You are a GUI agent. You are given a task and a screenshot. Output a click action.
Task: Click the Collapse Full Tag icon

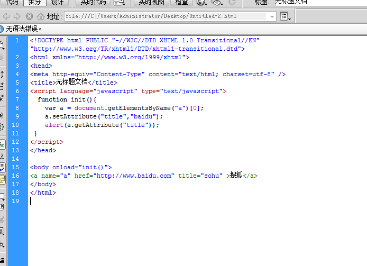(2, 75)
